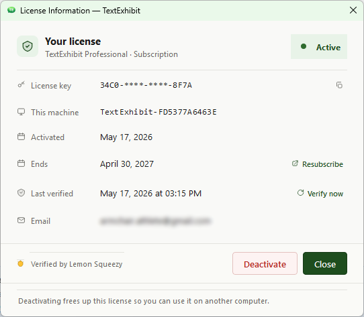Click the Deactivating frees up this license note
364x317 pixels.
click(x=144, y=301)
